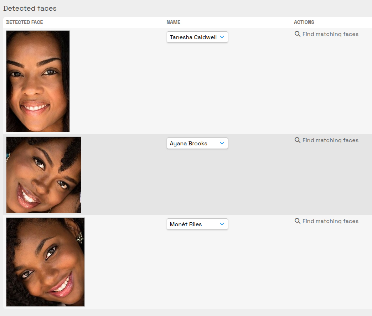Image resolution: width=372 pixels, height=316 pixels.
Task: Open the Tanesha Caldwell name dropdown
Action: tap(197, 37)
